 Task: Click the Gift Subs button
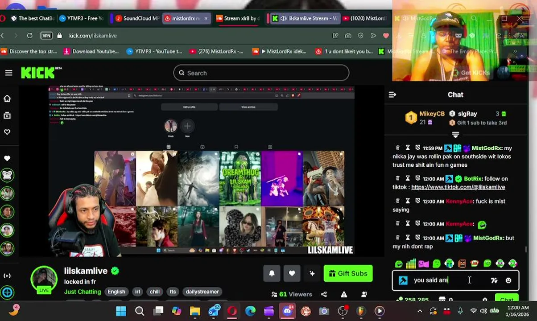[x=348, y=273]
